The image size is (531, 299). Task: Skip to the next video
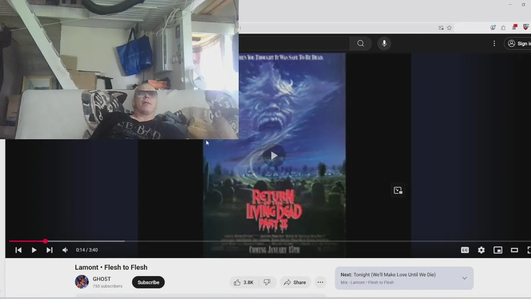(49, 250)
